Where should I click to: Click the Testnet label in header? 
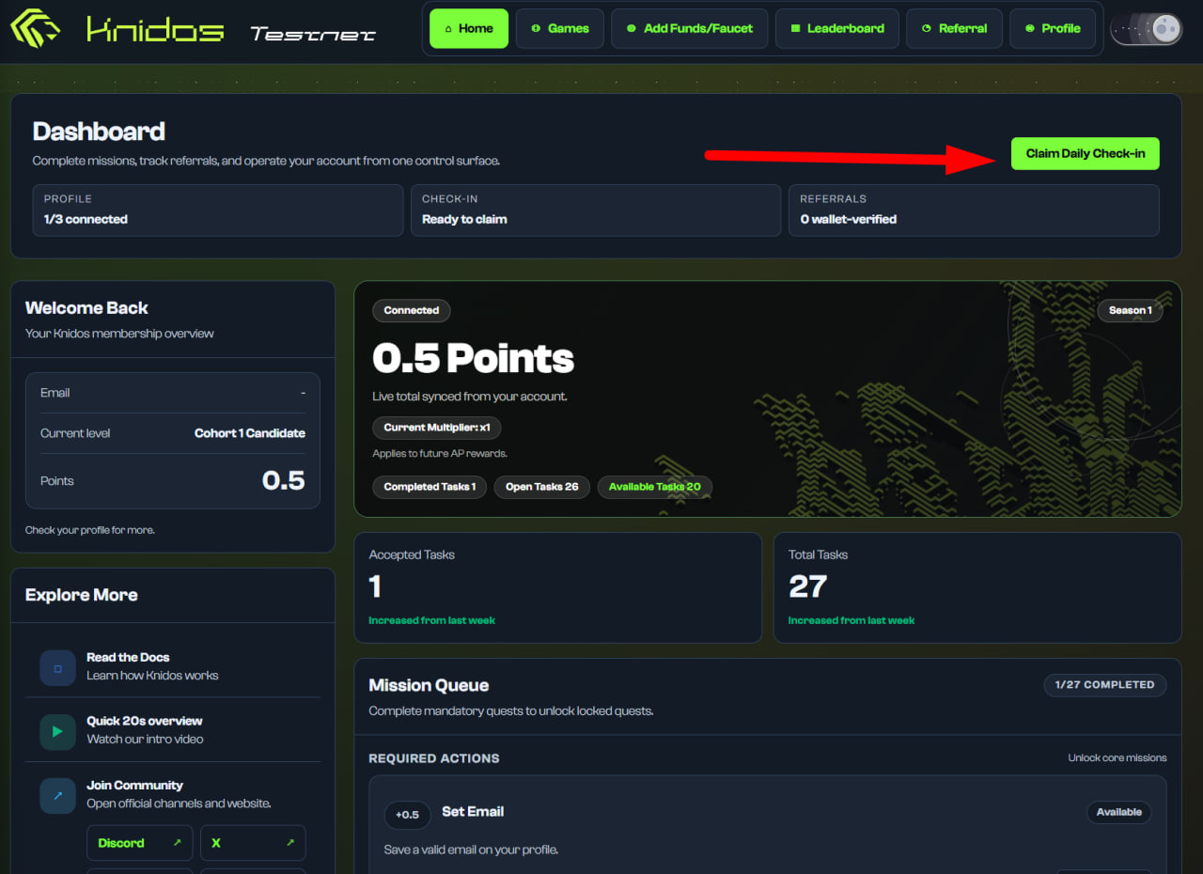point(313,34)
